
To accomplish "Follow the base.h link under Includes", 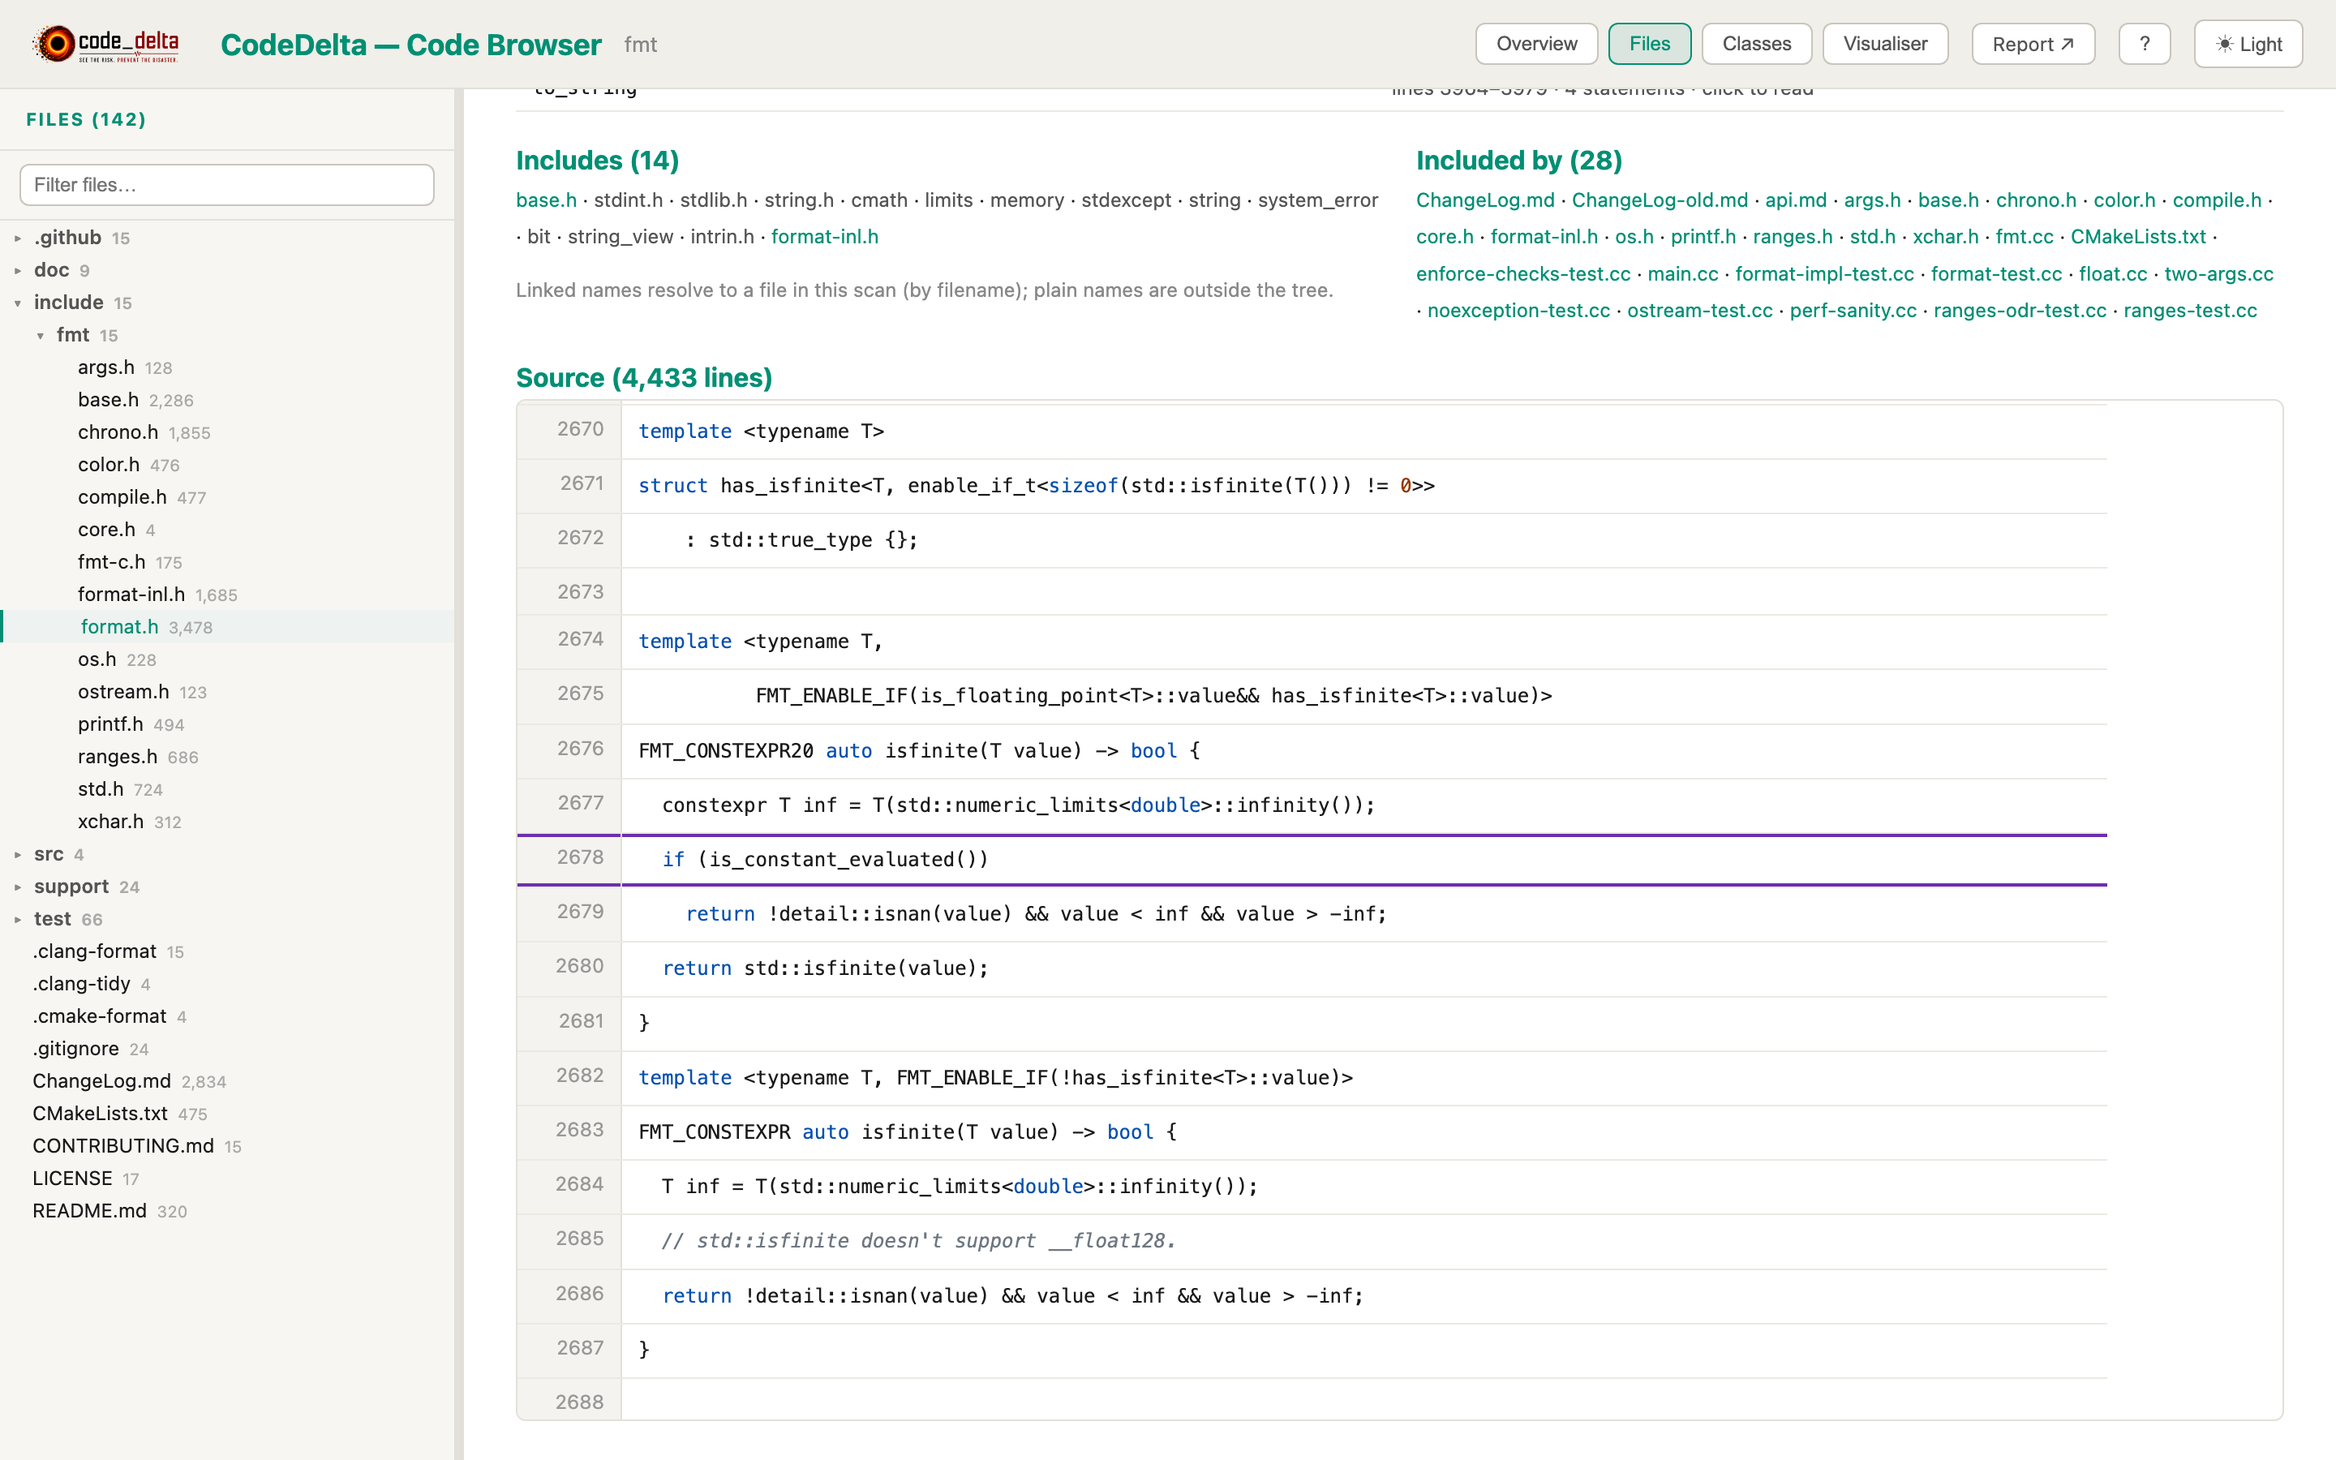I will [x=547, y=200].
